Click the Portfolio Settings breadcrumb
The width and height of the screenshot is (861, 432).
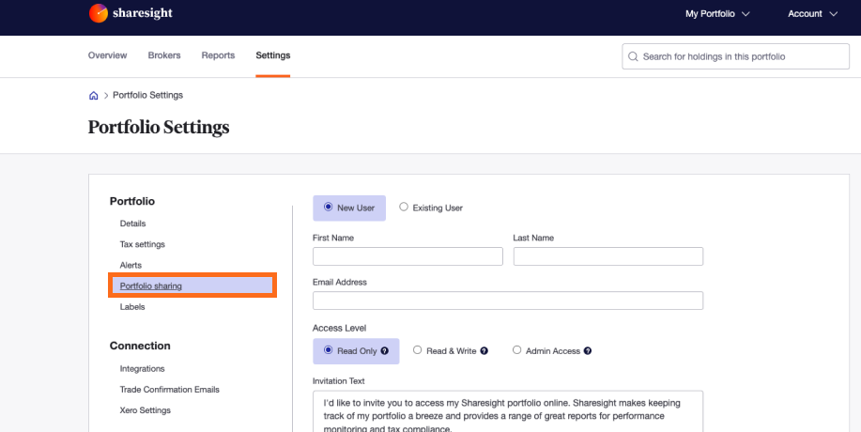coord(147,96)
